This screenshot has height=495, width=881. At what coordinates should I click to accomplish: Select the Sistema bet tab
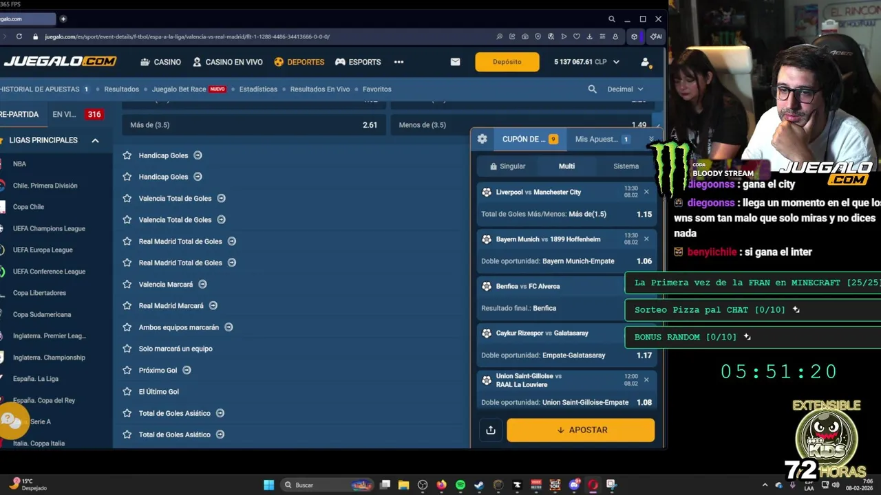(626, 166)
